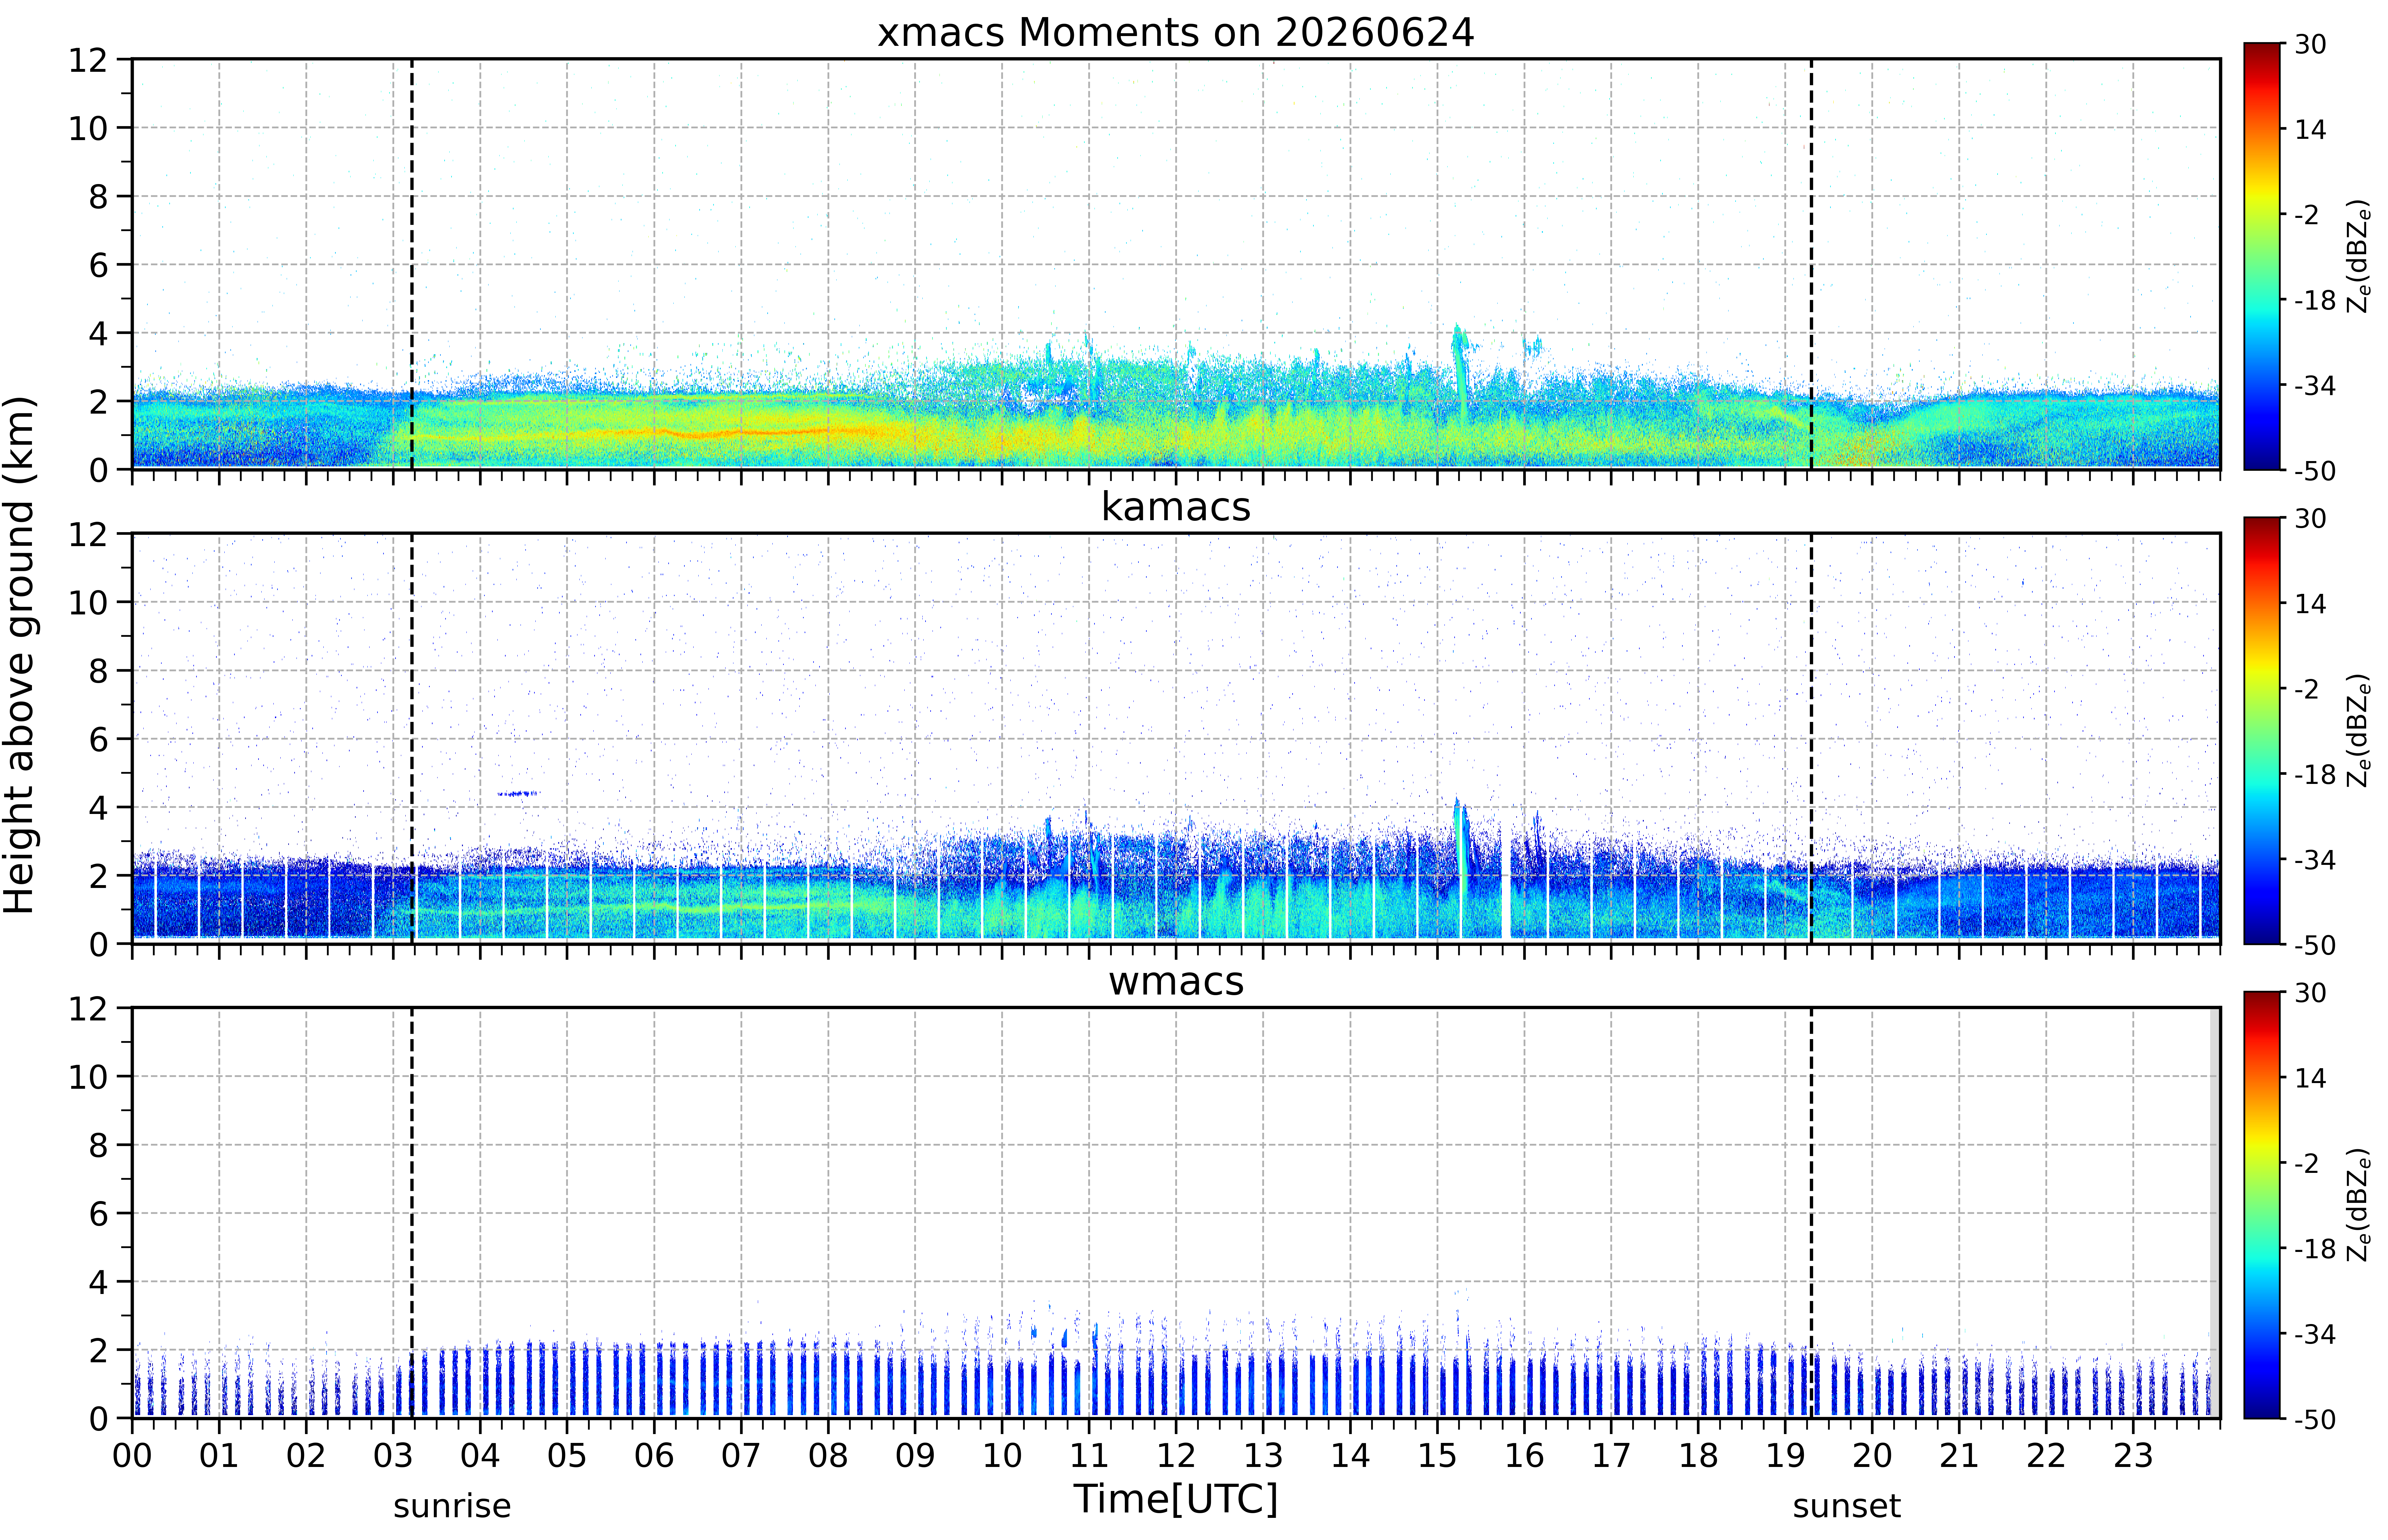The height and width of the screenshot is (1540, 2388).
Task: Click the kamacs panel title
Action: tap(1175, 507)
